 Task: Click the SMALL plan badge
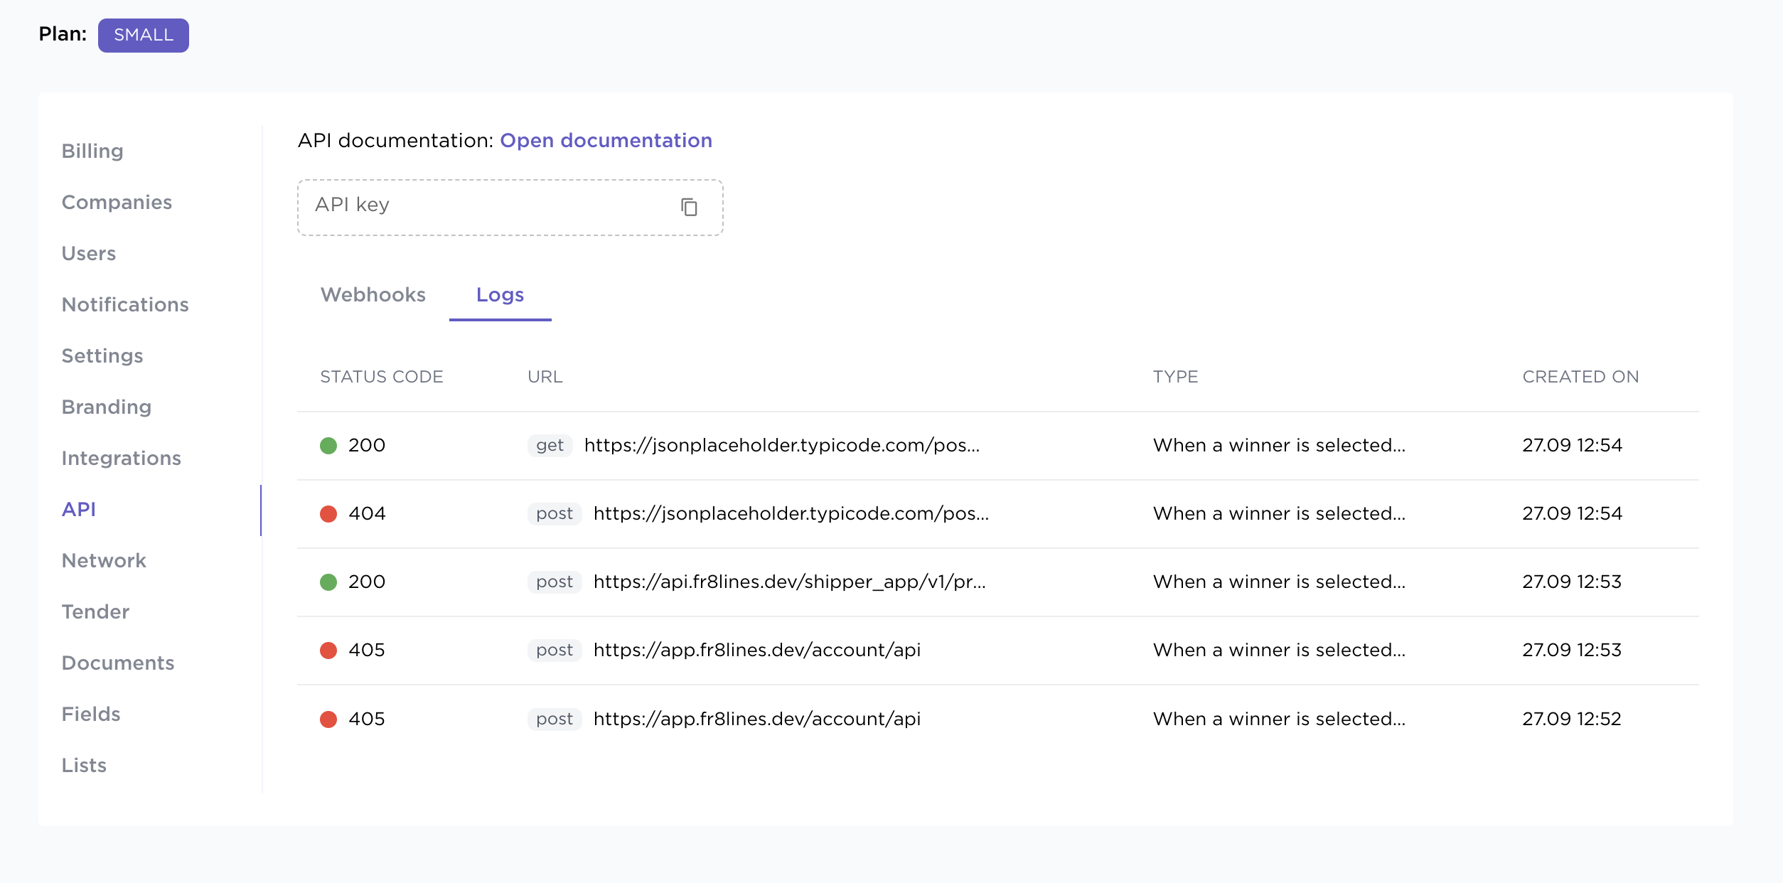(x=144, y=35)
